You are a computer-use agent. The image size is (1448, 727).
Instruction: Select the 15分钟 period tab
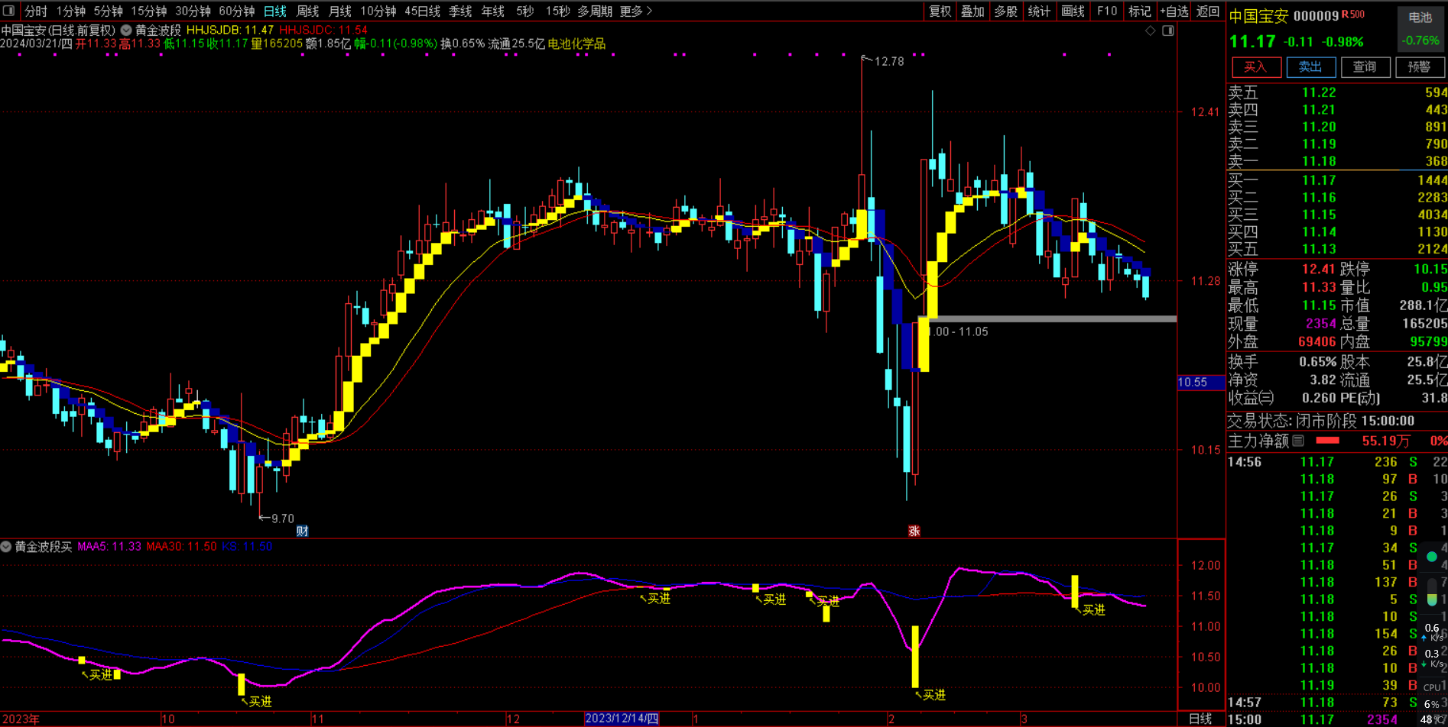149,11
